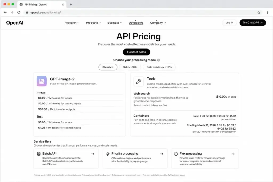Expand the Company menu

pyautogui.click(x=158, y=23)
